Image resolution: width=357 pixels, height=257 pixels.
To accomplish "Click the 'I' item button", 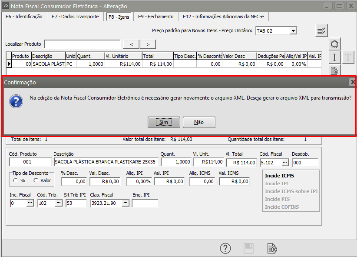I will pyautogui.click(x=334, y=57).
